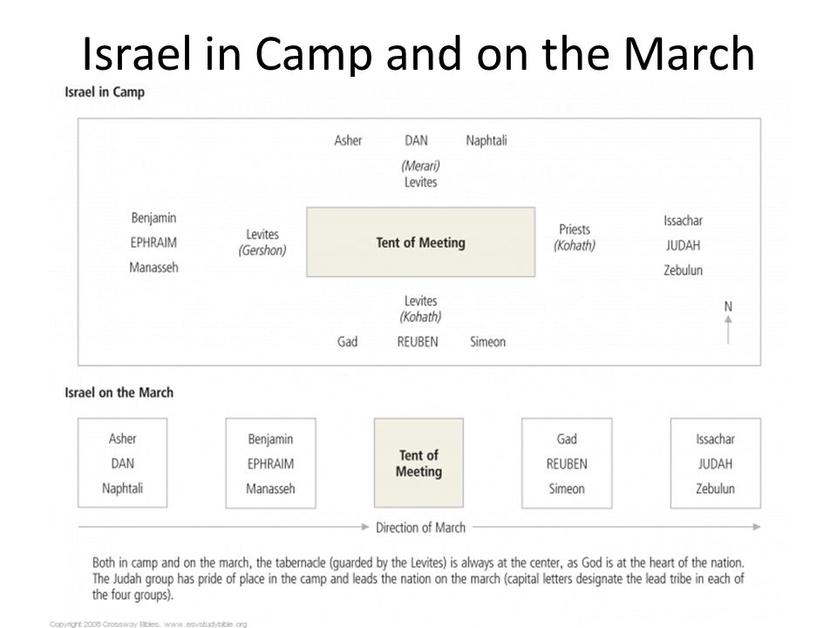This screenshot has height=628, width=837.
Task: Select the Asher DAN Naphtali march box
Action: coord(122,463)
